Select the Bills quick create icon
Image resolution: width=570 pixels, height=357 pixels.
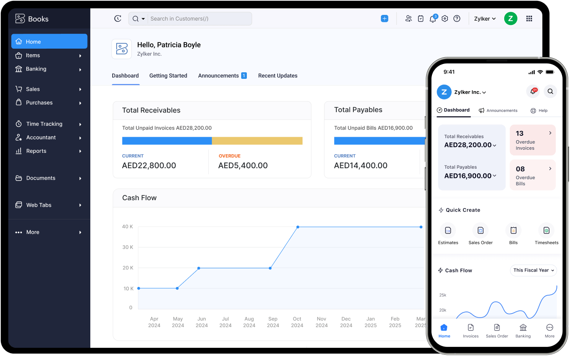[x=513, y=230]
